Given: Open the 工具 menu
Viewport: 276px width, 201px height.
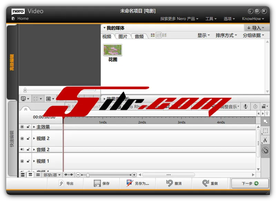Looking at the screenshot, I should pyautogui.click(x=211, y=19).
